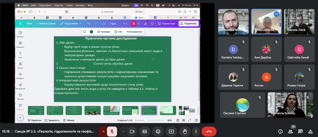Image resolution: width=318 pixels, height=137 pixels.
Task: Click the Canva undo arrow
Action: click(x=89, y=23)
